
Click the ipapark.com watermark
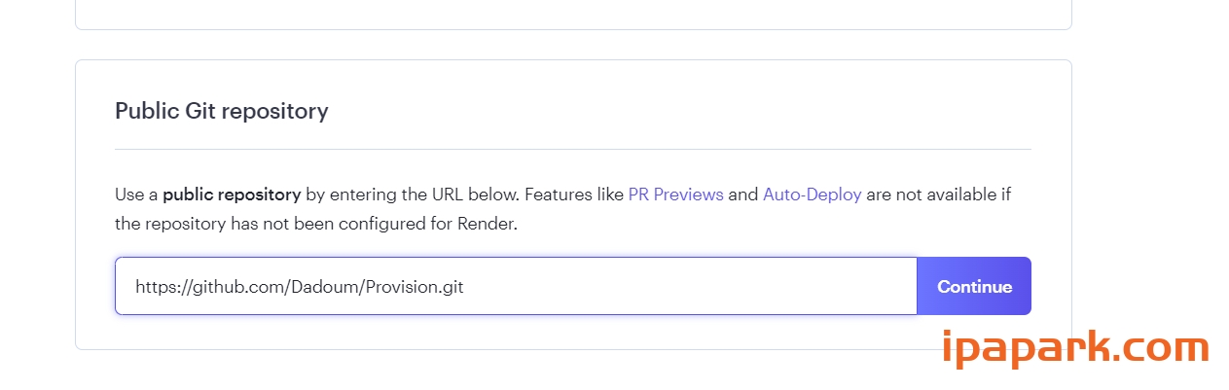click(1075, 348)
